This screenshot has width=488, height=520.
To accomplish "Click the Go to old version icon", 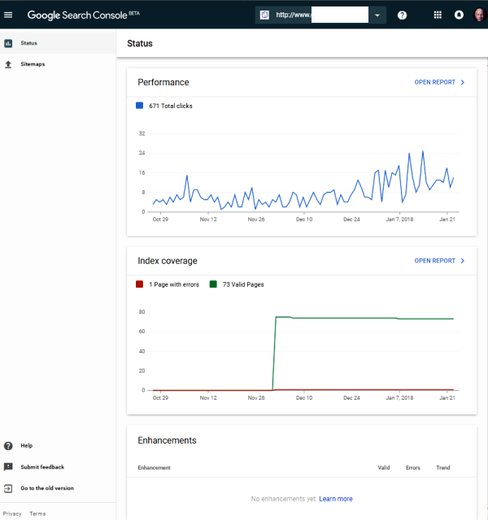I will tap(8, 488).
